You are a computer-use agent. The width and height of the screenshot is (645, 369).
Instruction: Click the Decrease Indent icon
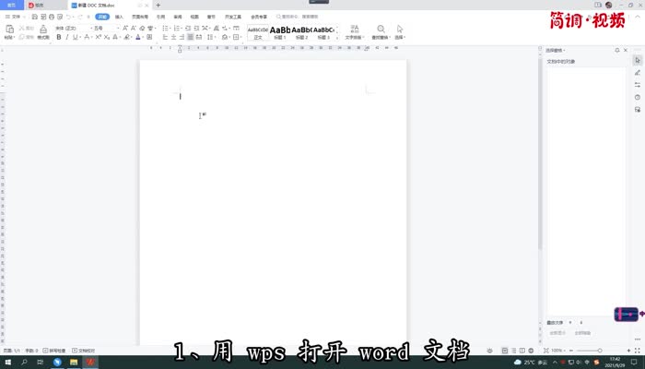coord(188,28)
